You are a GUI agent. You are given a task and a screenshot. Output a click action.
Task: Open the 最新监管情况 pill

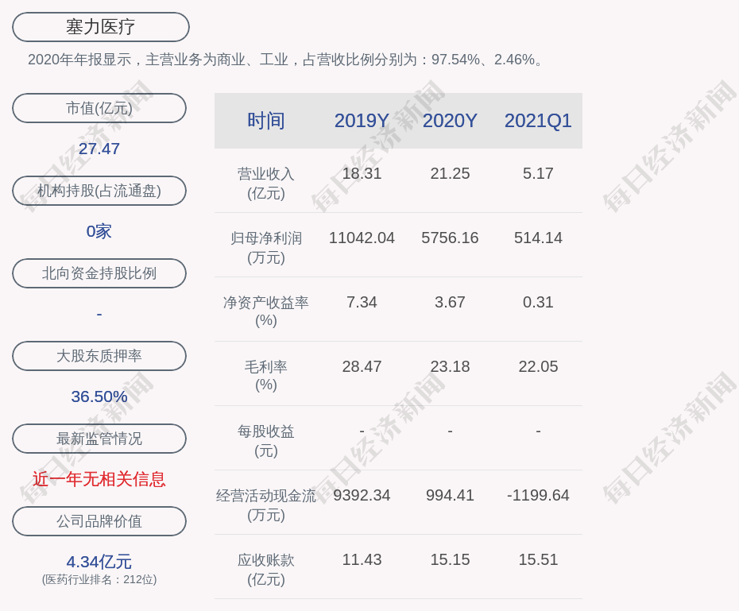point(99,439)
